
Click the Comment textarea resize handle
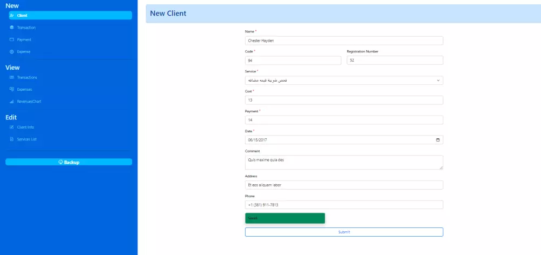tap(441, 167)
